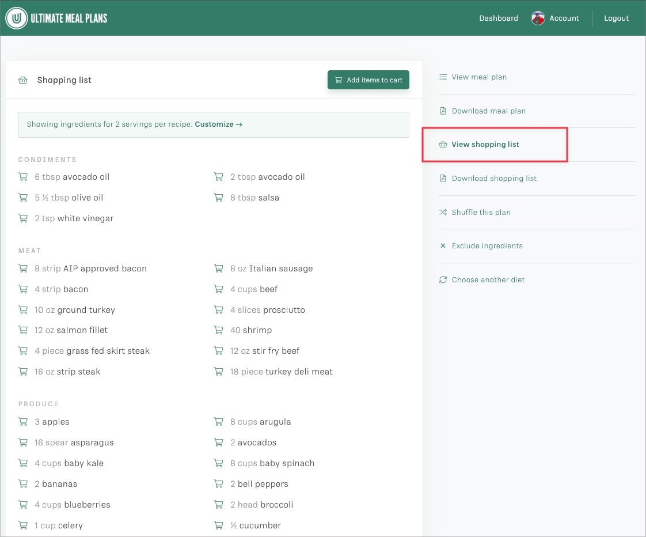Click cart icon for AIP approved bacon

click(23, 268)
